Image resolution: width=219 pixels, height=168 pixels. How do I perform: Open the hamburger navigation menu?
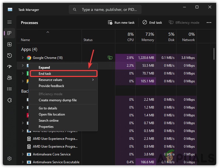pyautogui.click(x=9, y=22)
